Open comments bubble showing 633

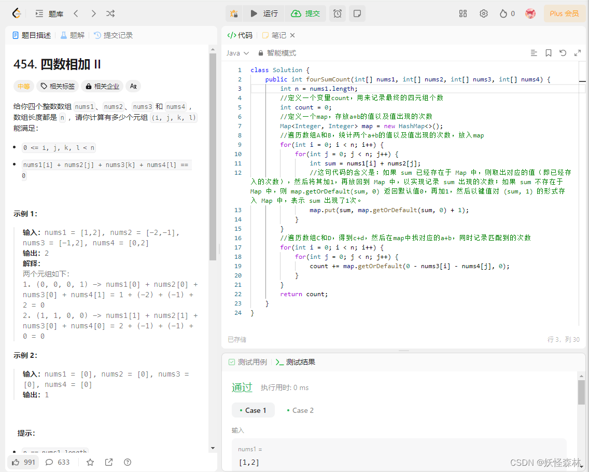[x=58, y=462]
